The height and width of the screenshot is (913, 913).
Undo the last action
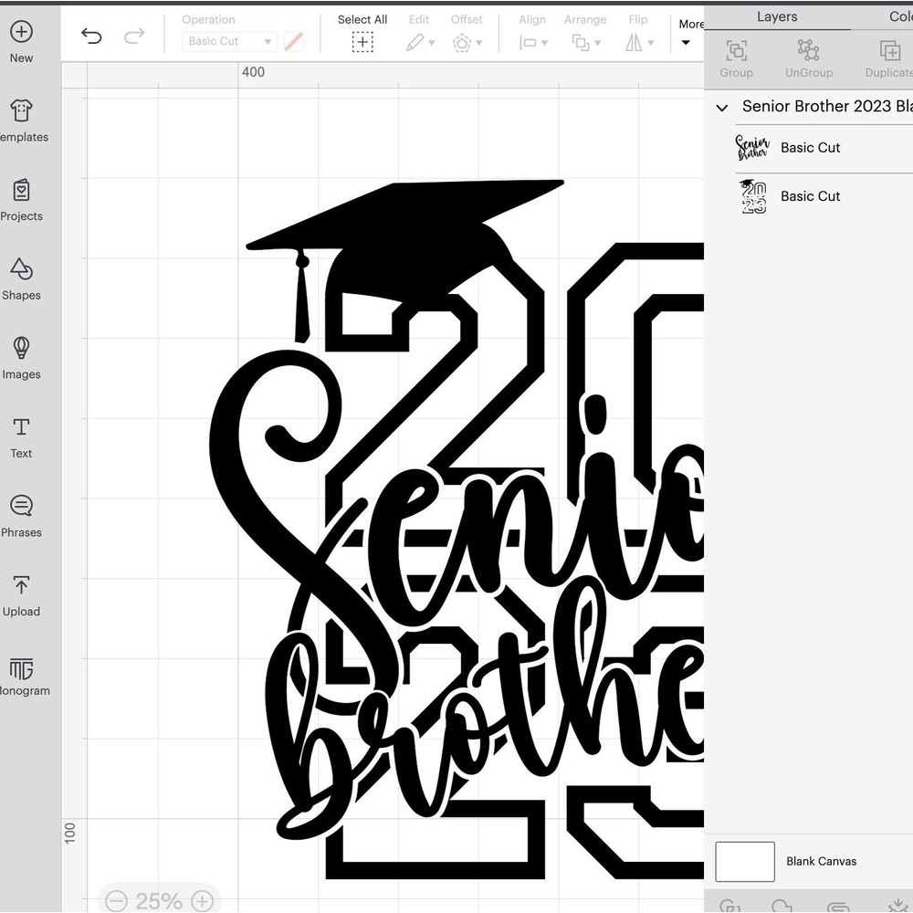(x=91, y=37)
